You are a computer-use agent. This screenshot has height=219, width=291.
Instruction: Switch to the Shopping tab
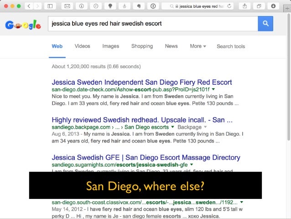pos(142,46)
